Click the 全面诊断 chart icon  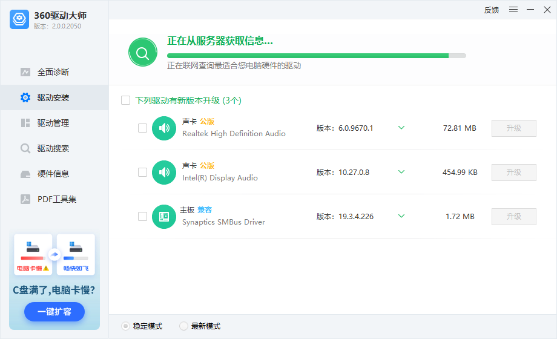(x=25, y=72)
